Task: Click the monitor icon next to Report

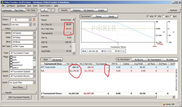Action: (34, 24)
